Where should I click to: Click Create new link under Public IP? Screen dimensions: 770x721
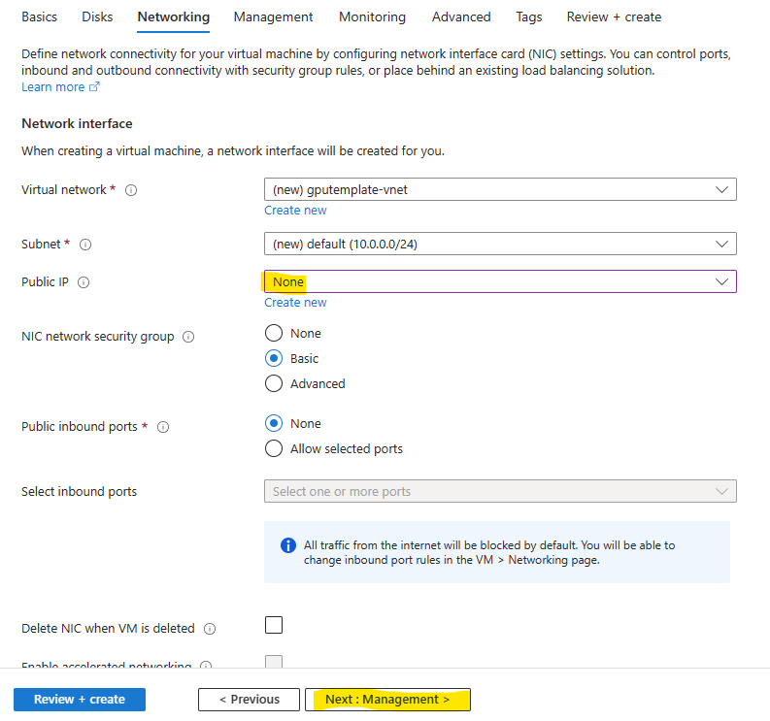click(295, 303)
